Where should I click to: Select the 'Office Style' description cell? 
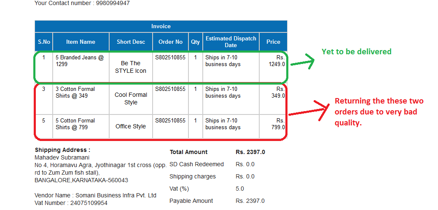pos(131,126)
